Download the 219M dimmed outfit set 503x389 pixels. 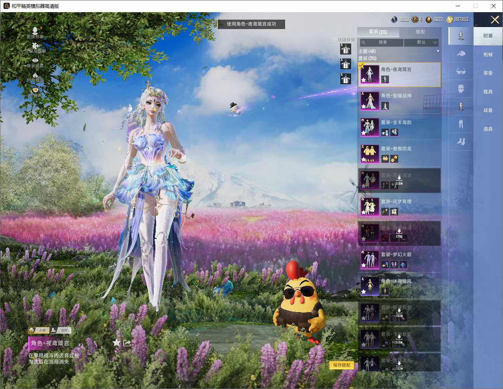pos(399,180)
